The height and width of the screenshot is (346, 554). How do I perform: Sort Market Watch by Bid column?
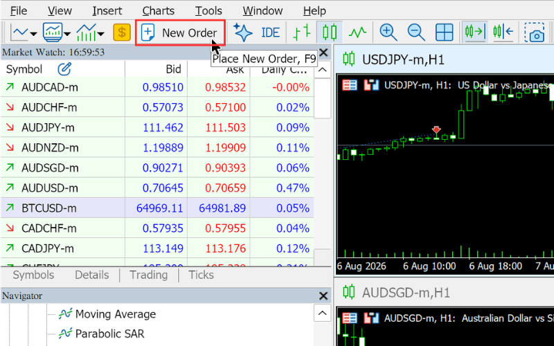174,69
